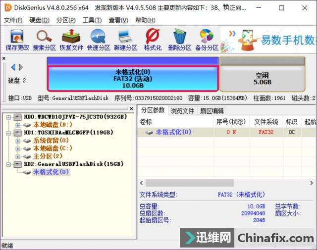
Task: Click the 格式化 (Format) toolbar icon
Action: pos(153,40)
